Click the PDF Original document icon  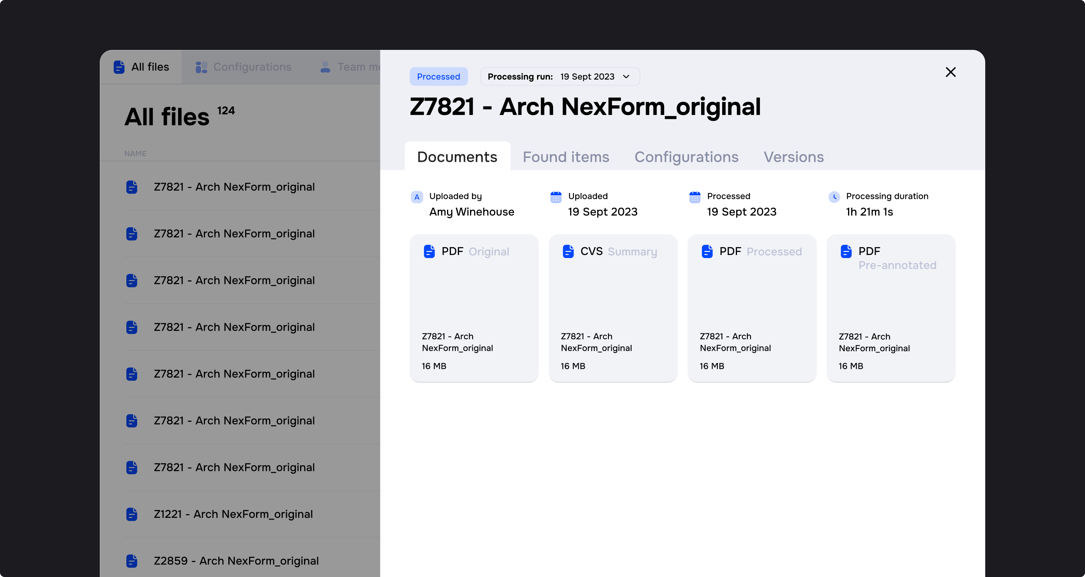(429, 251)
